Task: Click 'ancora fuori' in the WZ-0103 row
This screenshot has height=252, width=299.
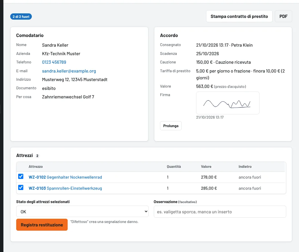Action: click(250, 188)
